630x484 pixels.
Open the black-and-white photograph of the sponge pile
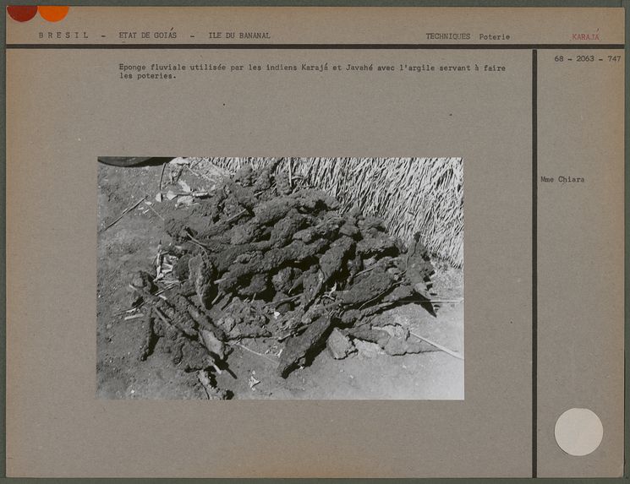pos(280,278)
